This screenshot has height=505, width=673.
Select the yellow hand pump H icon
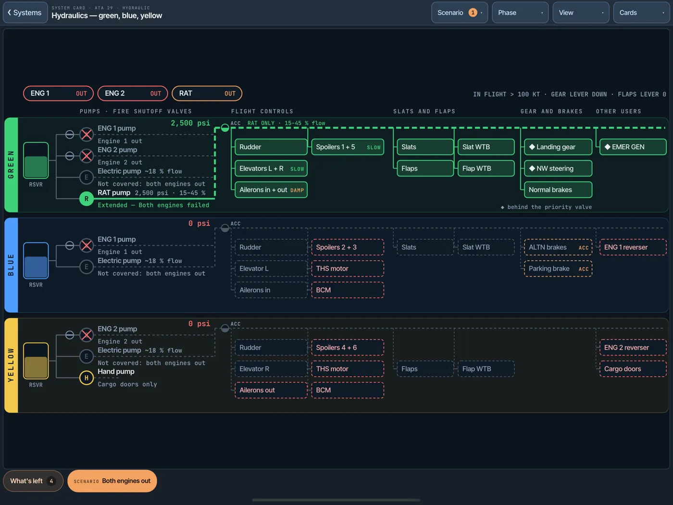pyautogui.click(x=87, y=378)
